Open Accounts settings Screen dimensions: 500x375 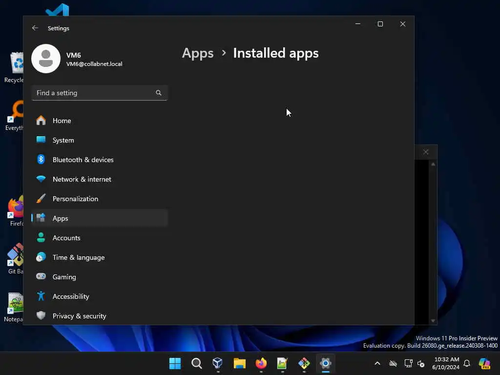click(100, 238)
